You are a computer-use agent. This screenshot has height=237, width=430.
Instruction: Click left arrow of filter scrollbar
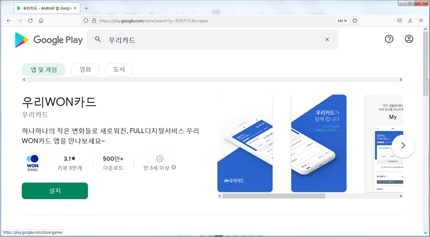pos(24,80)
